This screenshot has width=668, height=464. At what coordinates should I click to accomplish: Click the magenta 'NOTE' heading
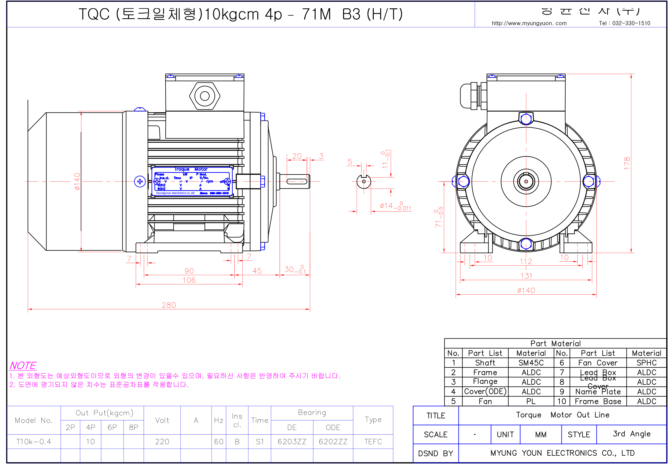tap(23, 365)
